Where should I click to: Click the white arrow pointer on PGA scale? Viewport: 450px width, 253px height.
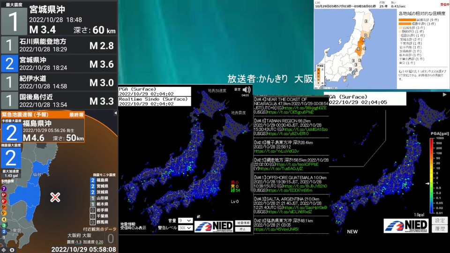pyautogui.click(x=427, y=183)
